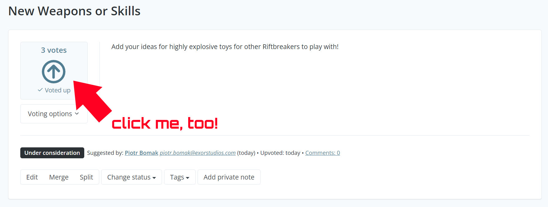
Task: Click the 'Suggested by:' label
Action: [x=105, y=153]
